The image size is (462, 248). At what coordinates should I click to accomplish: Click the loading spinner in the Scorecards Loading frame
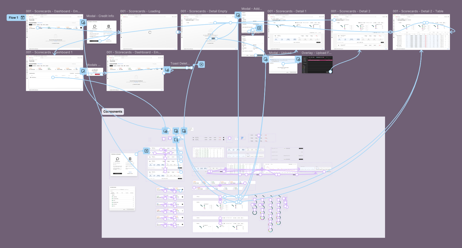[x=150, y=32]
